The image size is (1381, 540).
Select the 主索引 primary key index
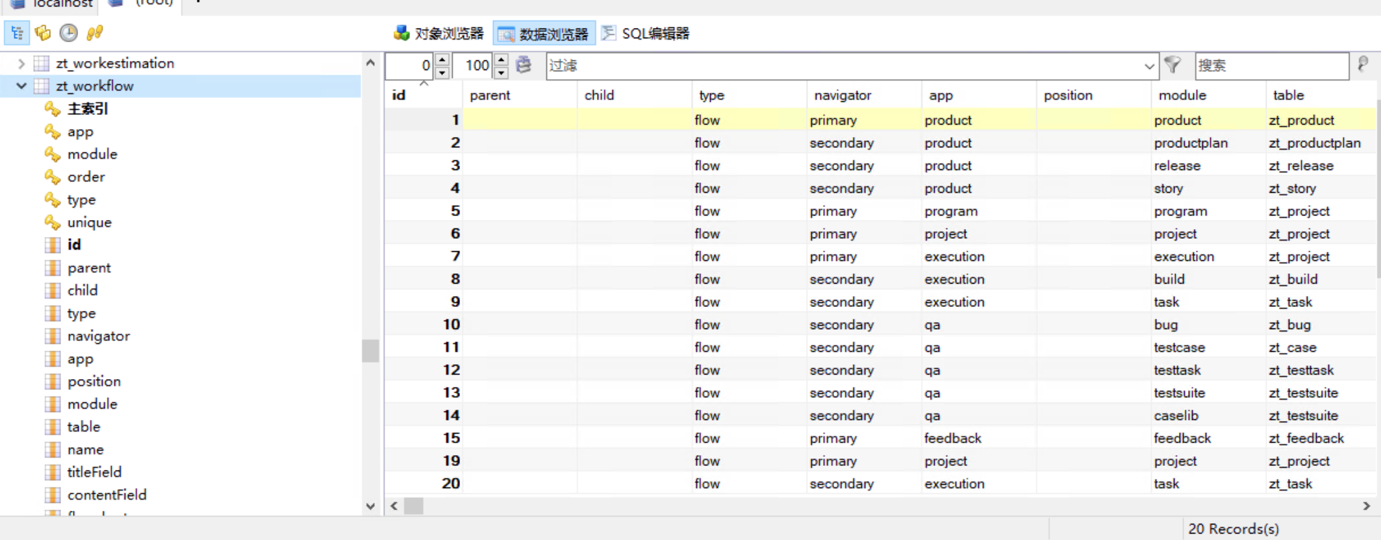tap(87, 109)
